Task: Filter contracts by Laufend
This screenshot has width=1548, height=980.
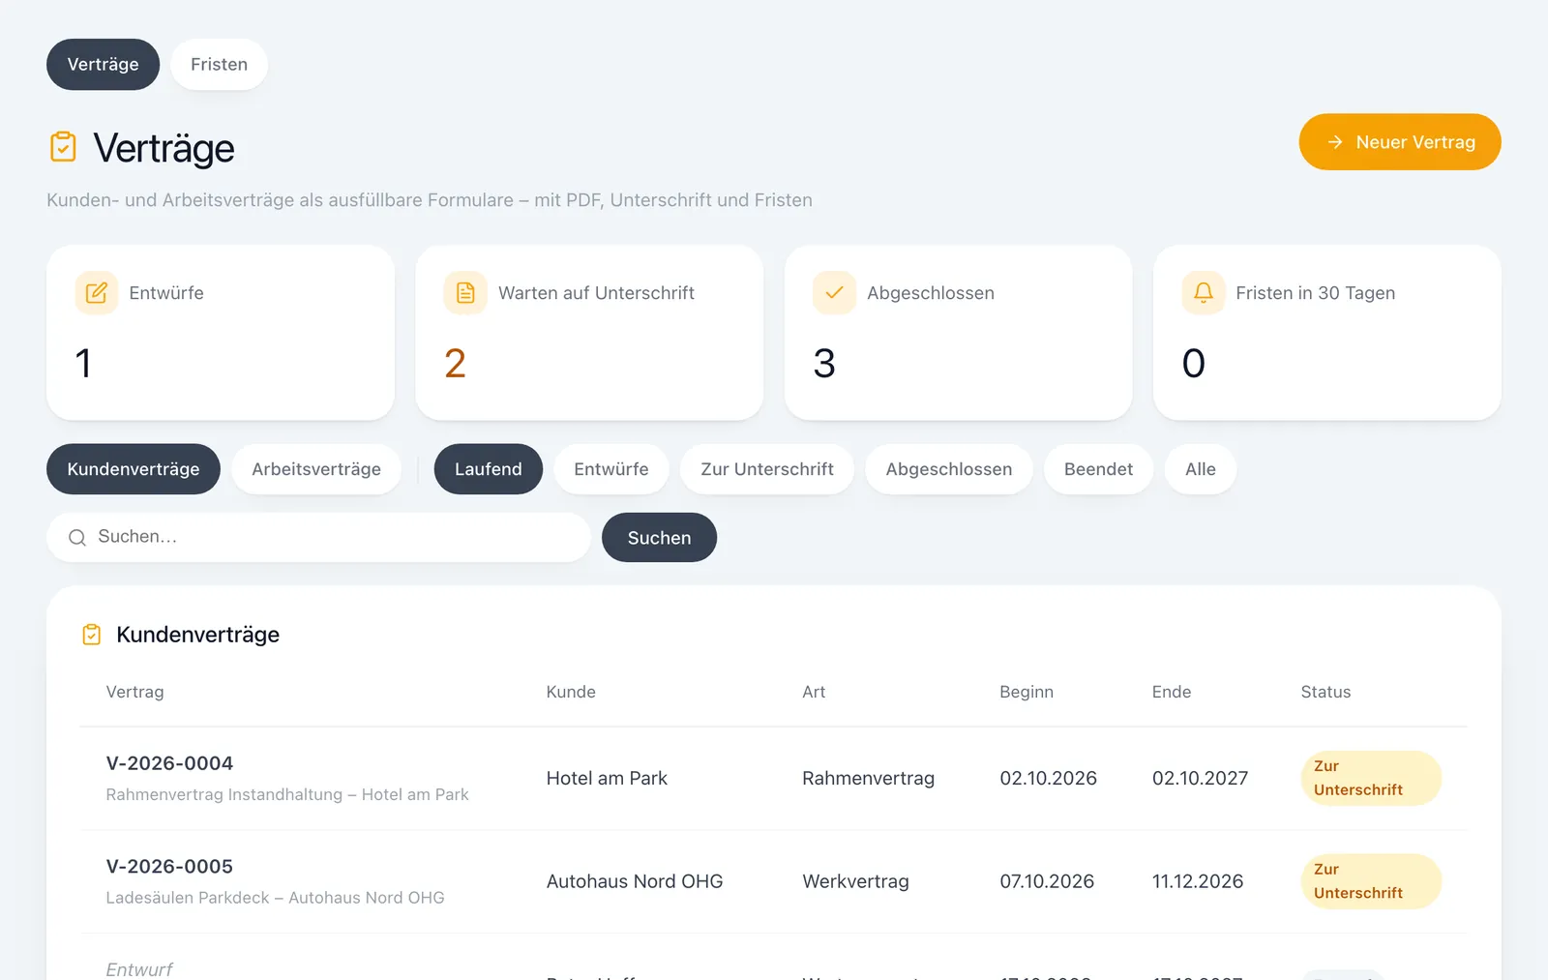Action: coord(489,469)
